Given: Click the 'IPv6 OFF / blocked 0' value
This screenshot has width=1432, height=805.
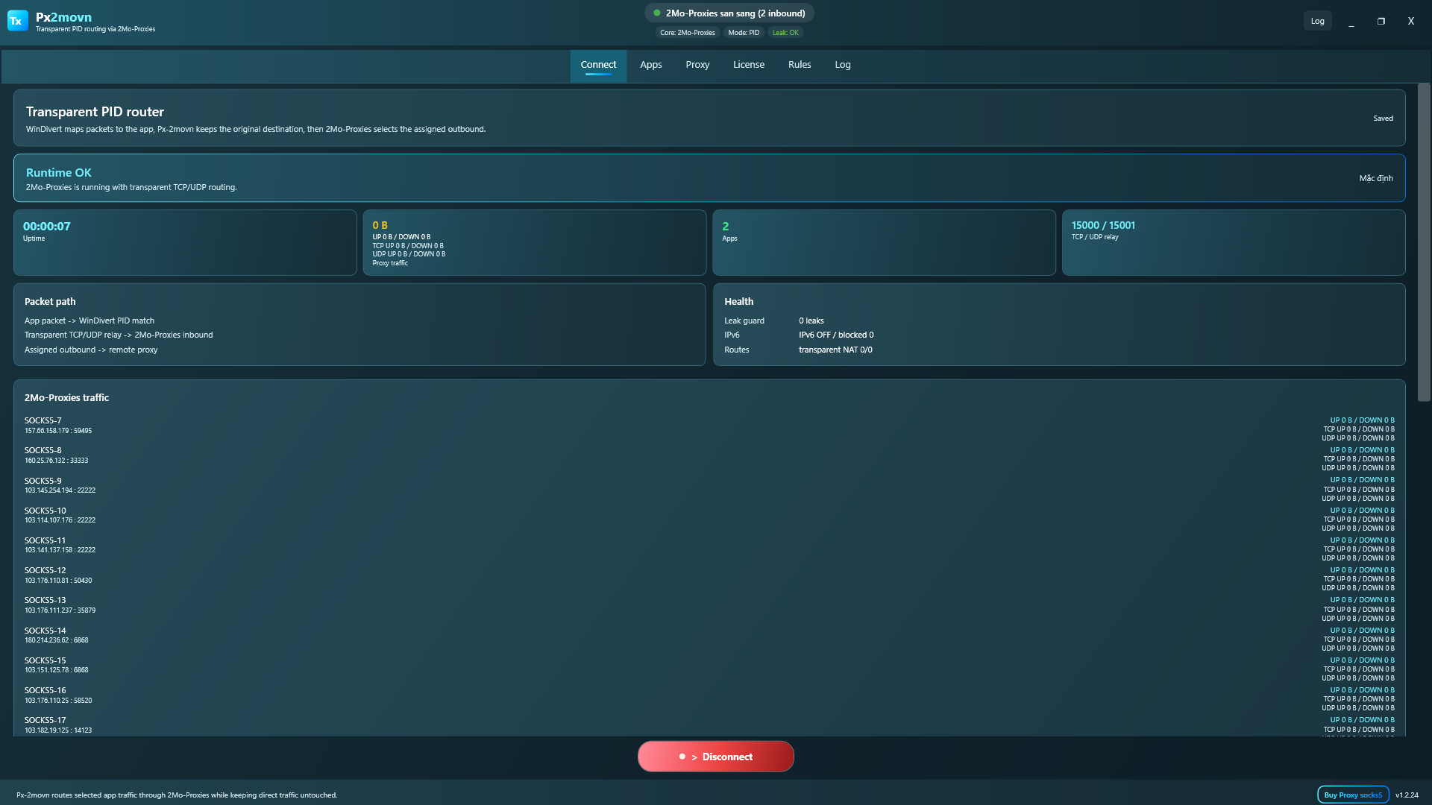Looking at the screenshot, I should pyautogui.click(x=836, y=335).
